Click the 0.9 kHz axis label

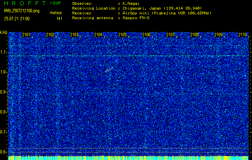[x=3, y=92]
